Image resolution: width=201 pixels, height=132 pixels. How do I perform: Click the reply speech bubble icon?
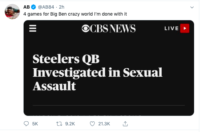(x=26, y=124)
